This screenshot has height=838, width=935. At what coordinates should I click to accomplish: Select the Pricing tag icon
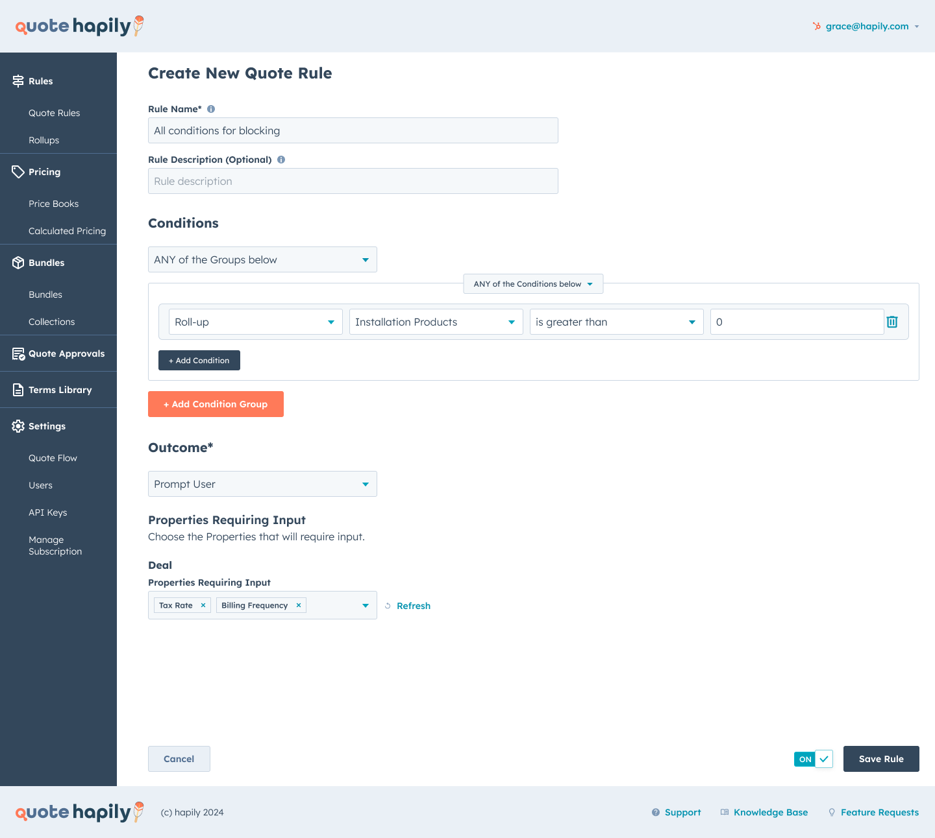coord(18,171)
